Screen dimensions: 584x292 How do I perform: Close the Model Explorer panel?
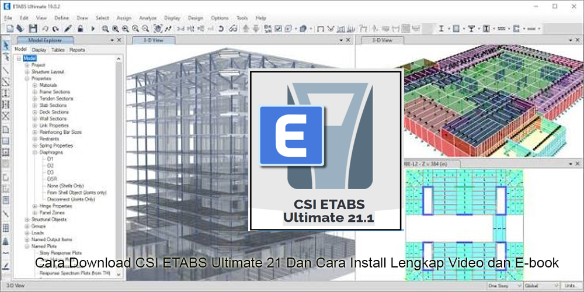pos(119,40)
